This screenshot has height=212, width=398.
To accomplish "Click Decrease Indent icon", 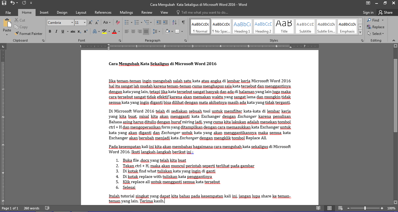I will (159, 22).
